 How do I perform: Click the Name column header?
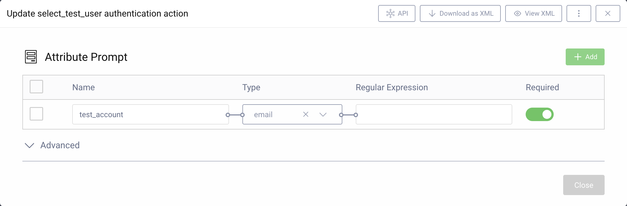(83, 87)
